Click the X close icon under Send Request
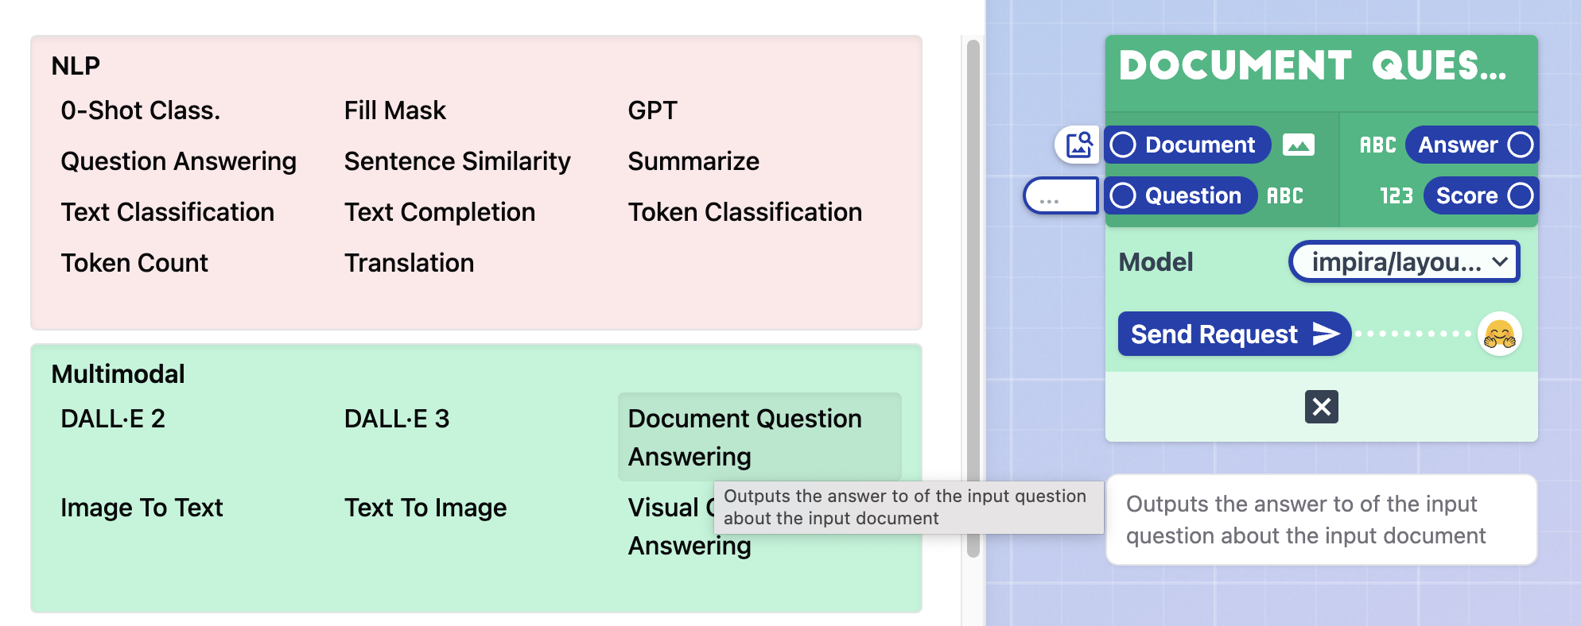This screenshot has width=1581, height=626. (x=1321, y=407)
